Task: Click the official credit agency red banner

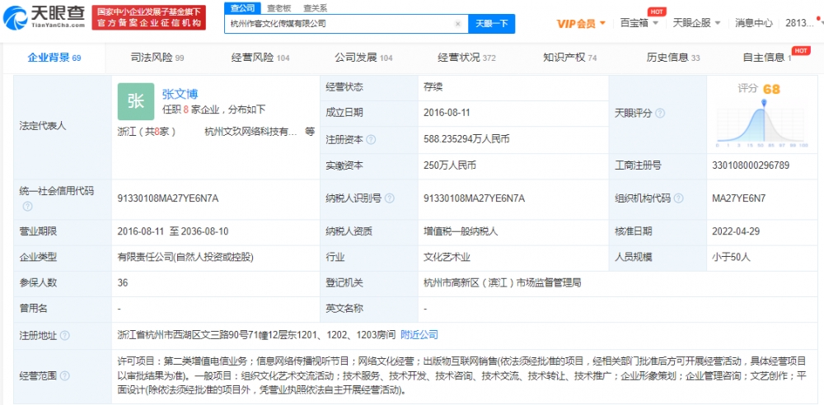Action: (x=148, y=18)
